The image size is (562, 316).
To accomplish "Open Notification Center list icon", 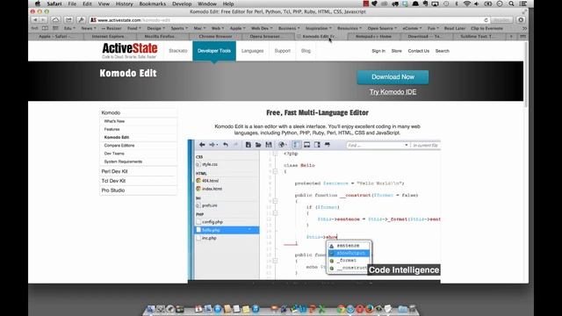I will [x=523, y=4].
